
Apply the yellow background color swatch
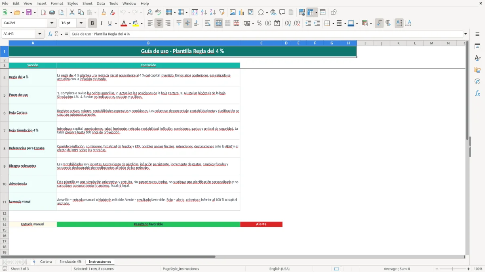click(x=136, y=23)
